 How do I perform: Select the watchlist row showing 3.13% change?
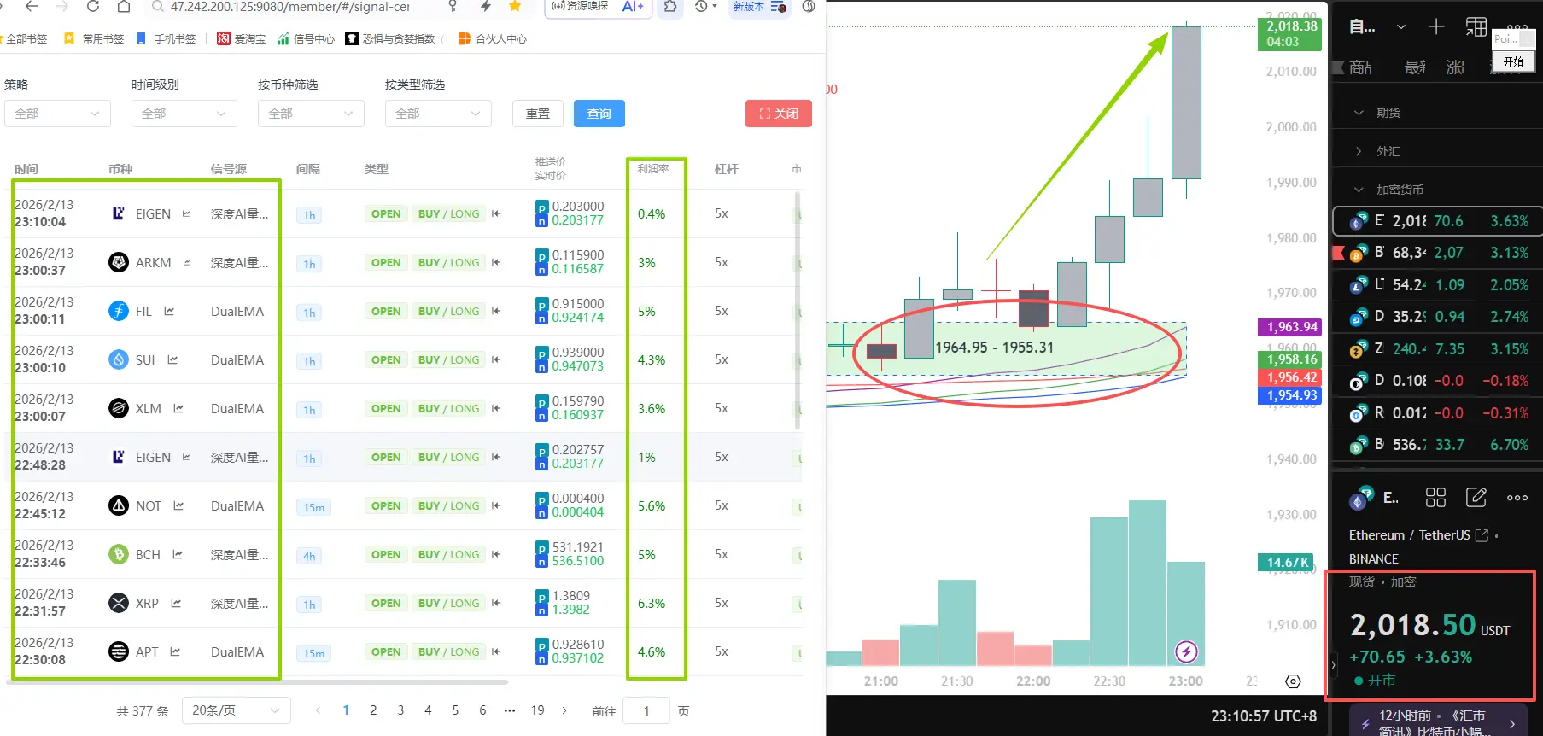(x=1437, y=253)
